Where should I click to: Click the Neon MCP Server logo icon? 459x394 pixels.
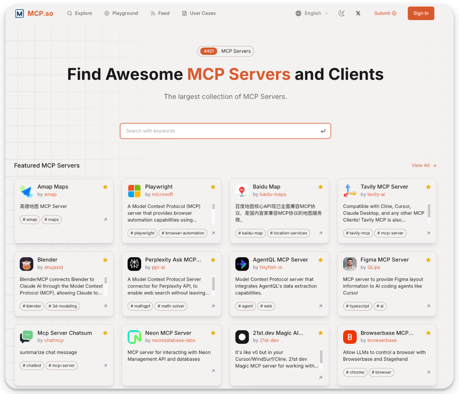coord(134,337)
